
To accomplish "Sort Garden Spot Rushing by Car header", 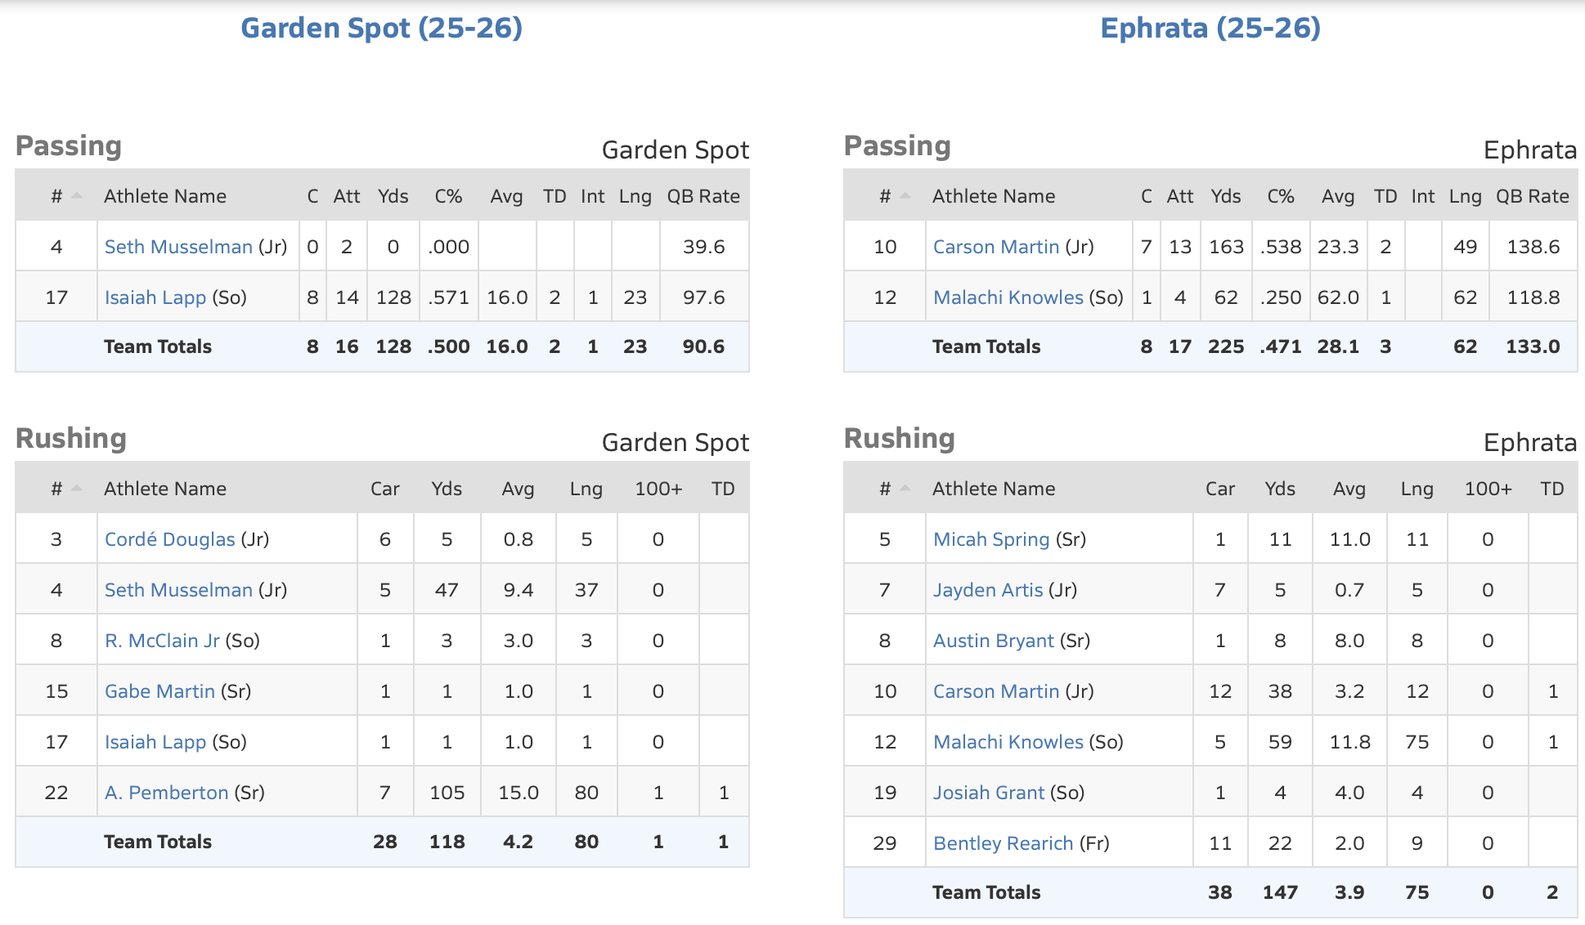I will [x=384, y=489].
